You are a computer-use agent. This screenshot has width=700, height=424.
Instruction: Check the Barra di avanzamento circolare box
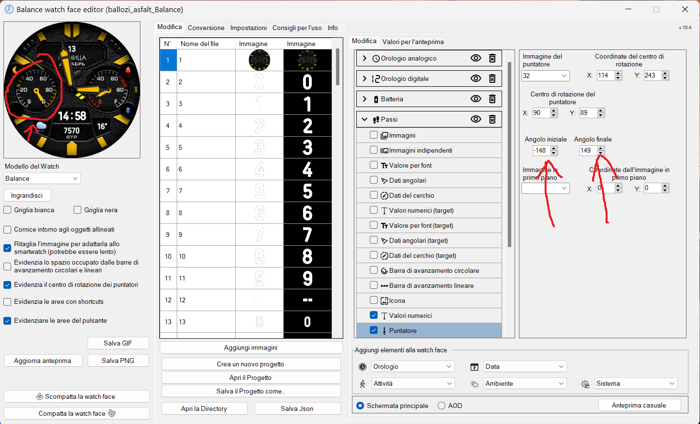(x=374, y=270)
